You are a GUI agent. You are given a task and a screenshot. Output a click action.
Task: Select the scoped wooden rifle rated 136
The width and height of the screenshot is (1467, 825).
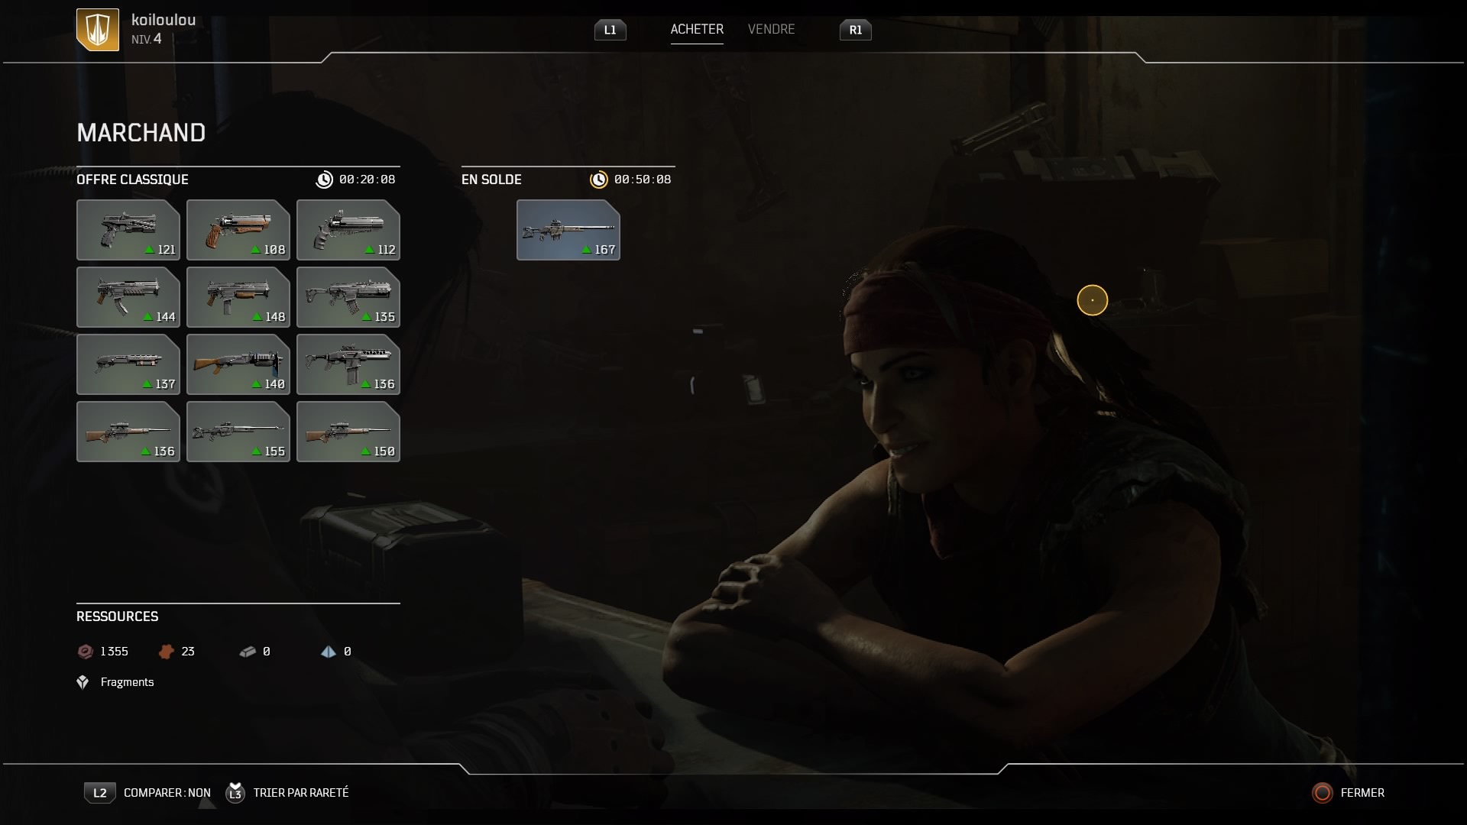128,432
